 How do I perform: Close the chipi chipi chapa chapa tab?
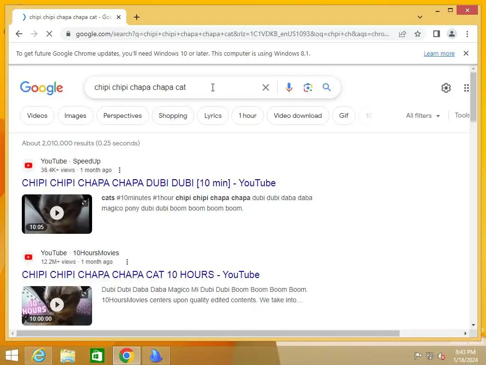[x=118, y=17]
